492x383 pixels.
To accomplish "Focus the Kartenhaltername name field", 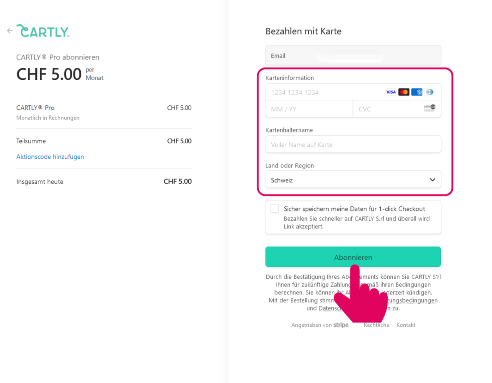I will click(x=353, y=144).
